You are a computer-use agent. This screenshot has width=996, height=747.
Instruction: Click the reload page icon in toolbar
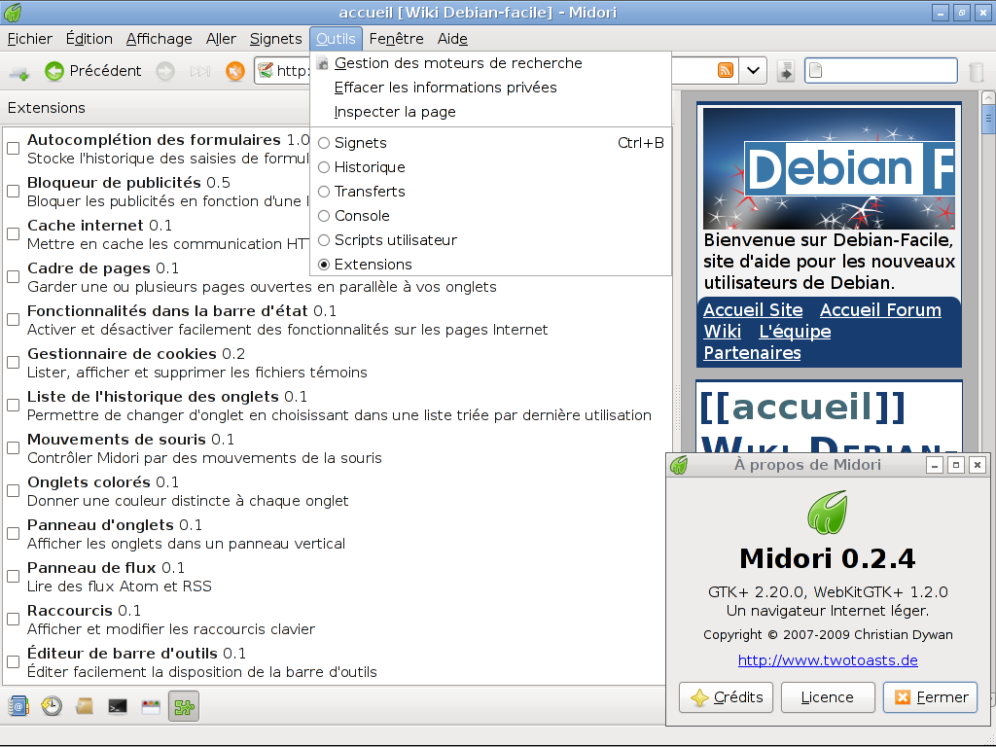tap(234, 70)
